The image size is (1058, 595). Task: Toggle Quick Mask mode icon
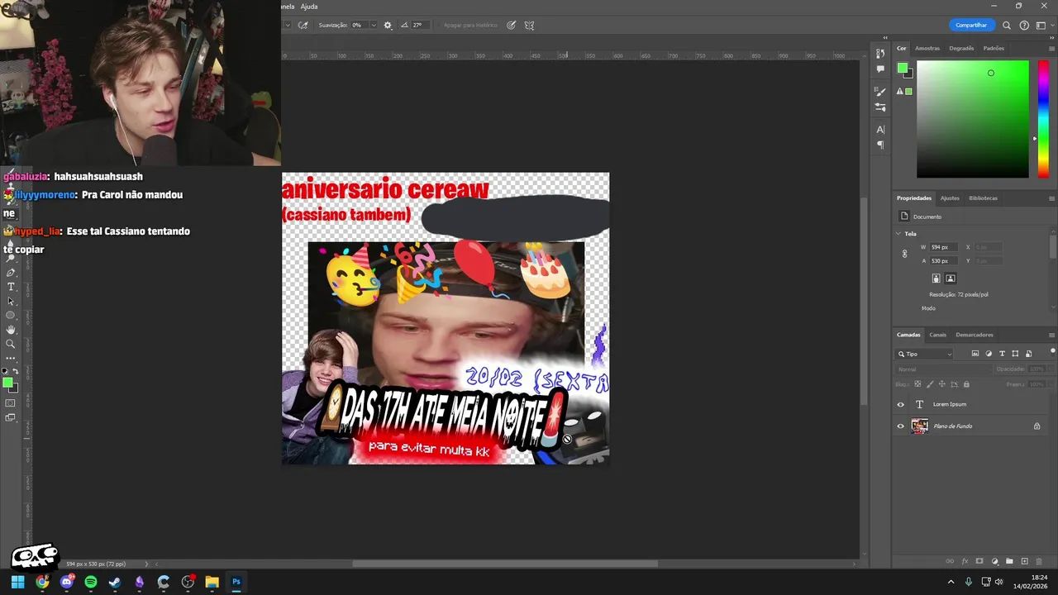(x=11, y=403)
